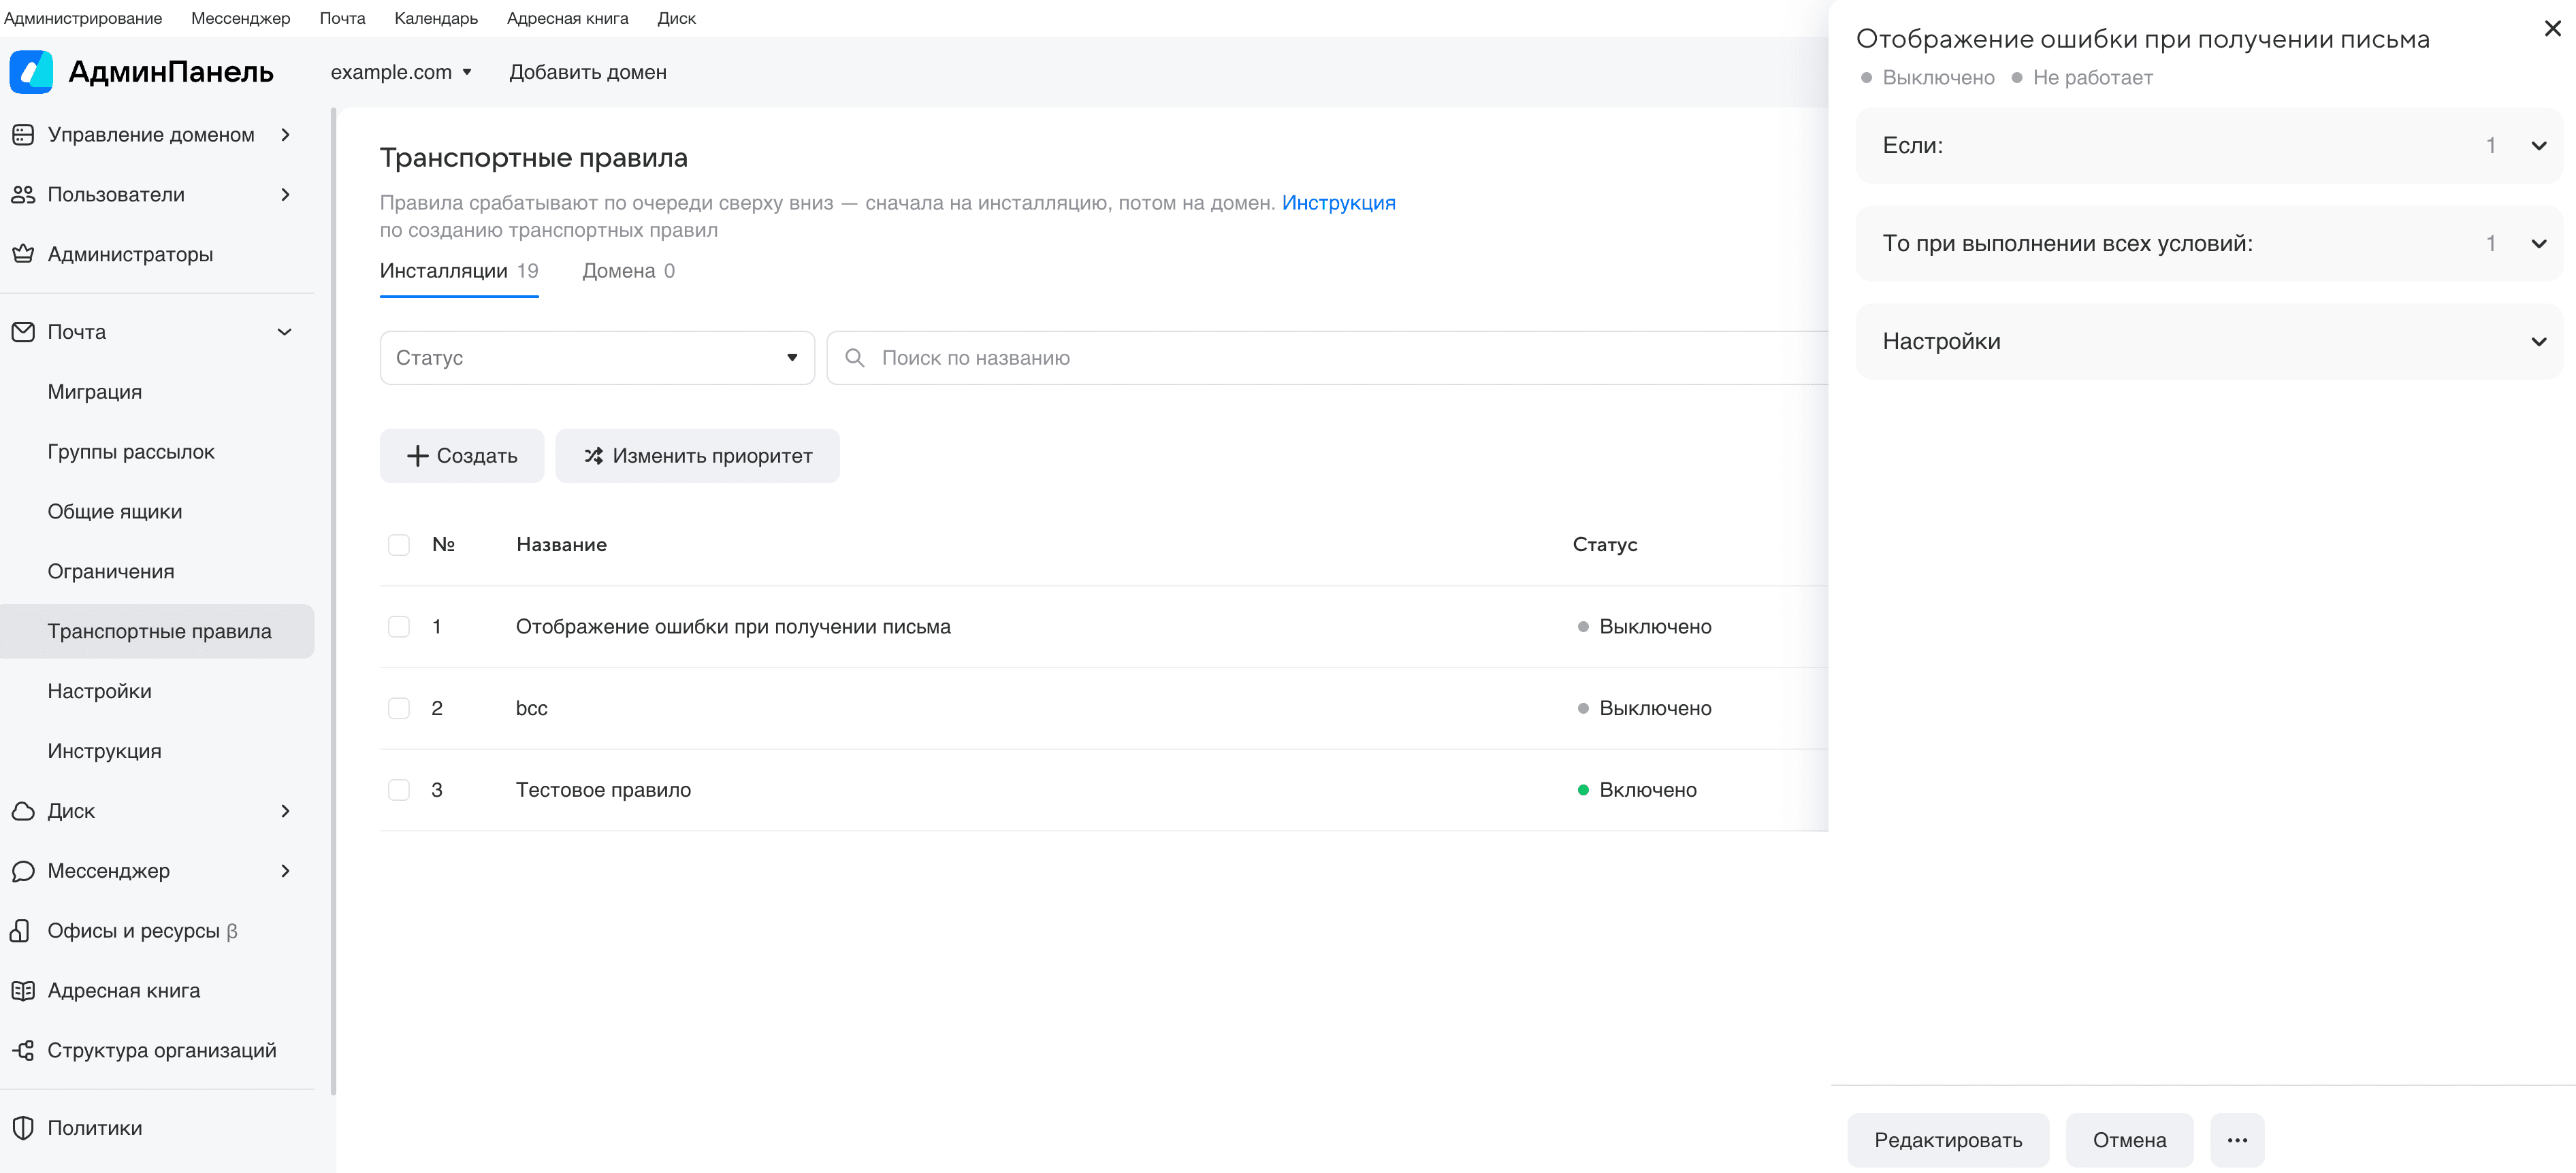Viewport: 2576px width, 1173px height.
Task: Follow the Инструкция link in description
Action: (1338, 203)
